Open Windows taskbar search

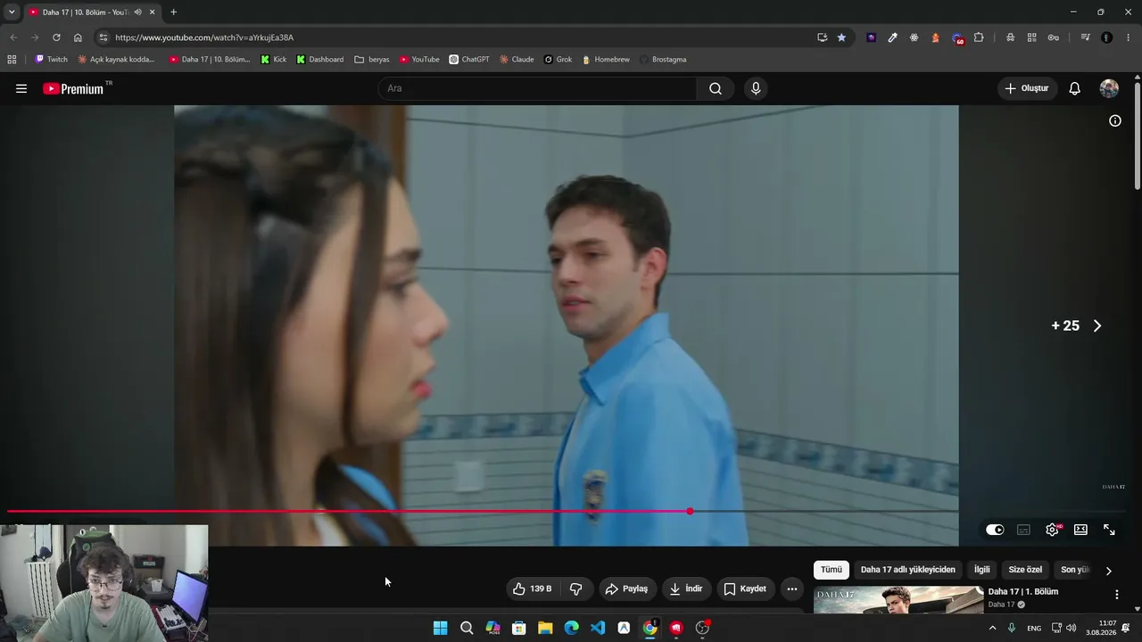tap(467, 628)
